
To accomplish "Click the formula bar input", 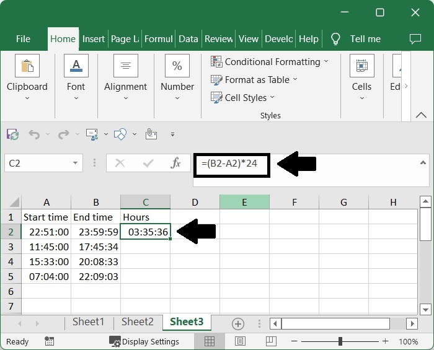I will pyautogui.click(x=311, y=170).
